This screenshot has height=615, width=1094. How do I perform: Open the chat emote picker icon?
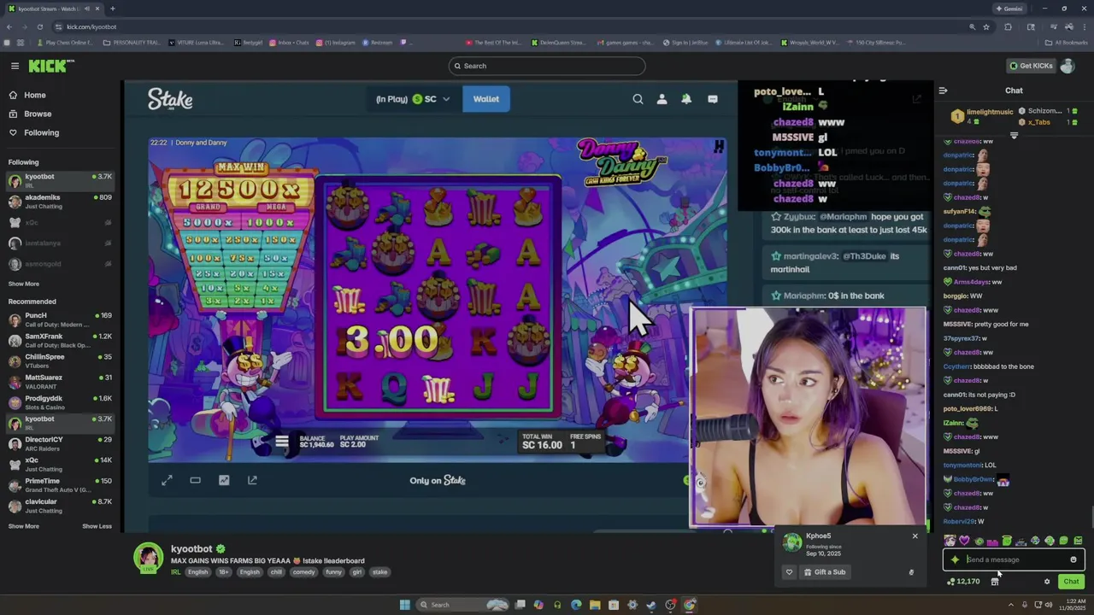click(1073, 559)
